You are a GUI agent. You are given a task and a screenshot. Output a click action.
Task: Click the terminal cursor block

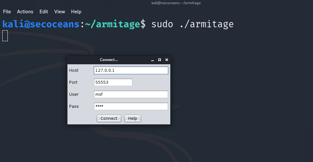(5, 36)
